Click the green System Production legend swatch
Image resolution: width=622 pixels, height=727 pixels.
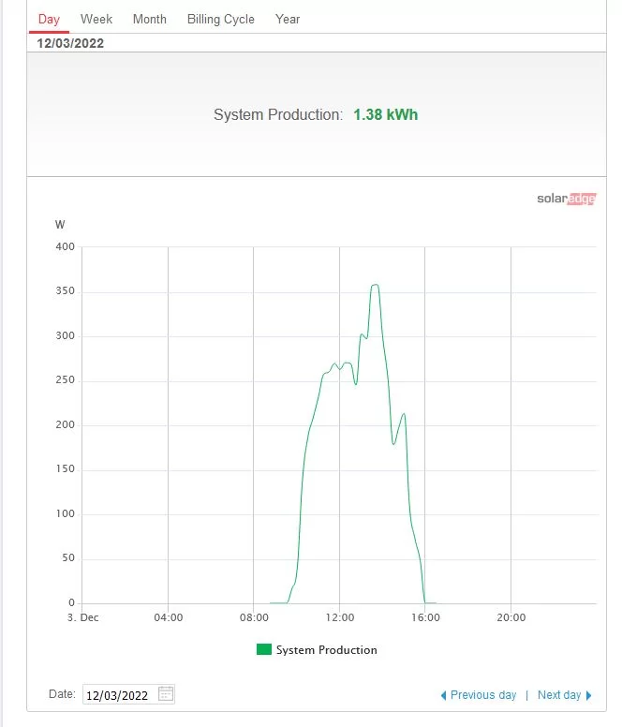pos(263,649)
